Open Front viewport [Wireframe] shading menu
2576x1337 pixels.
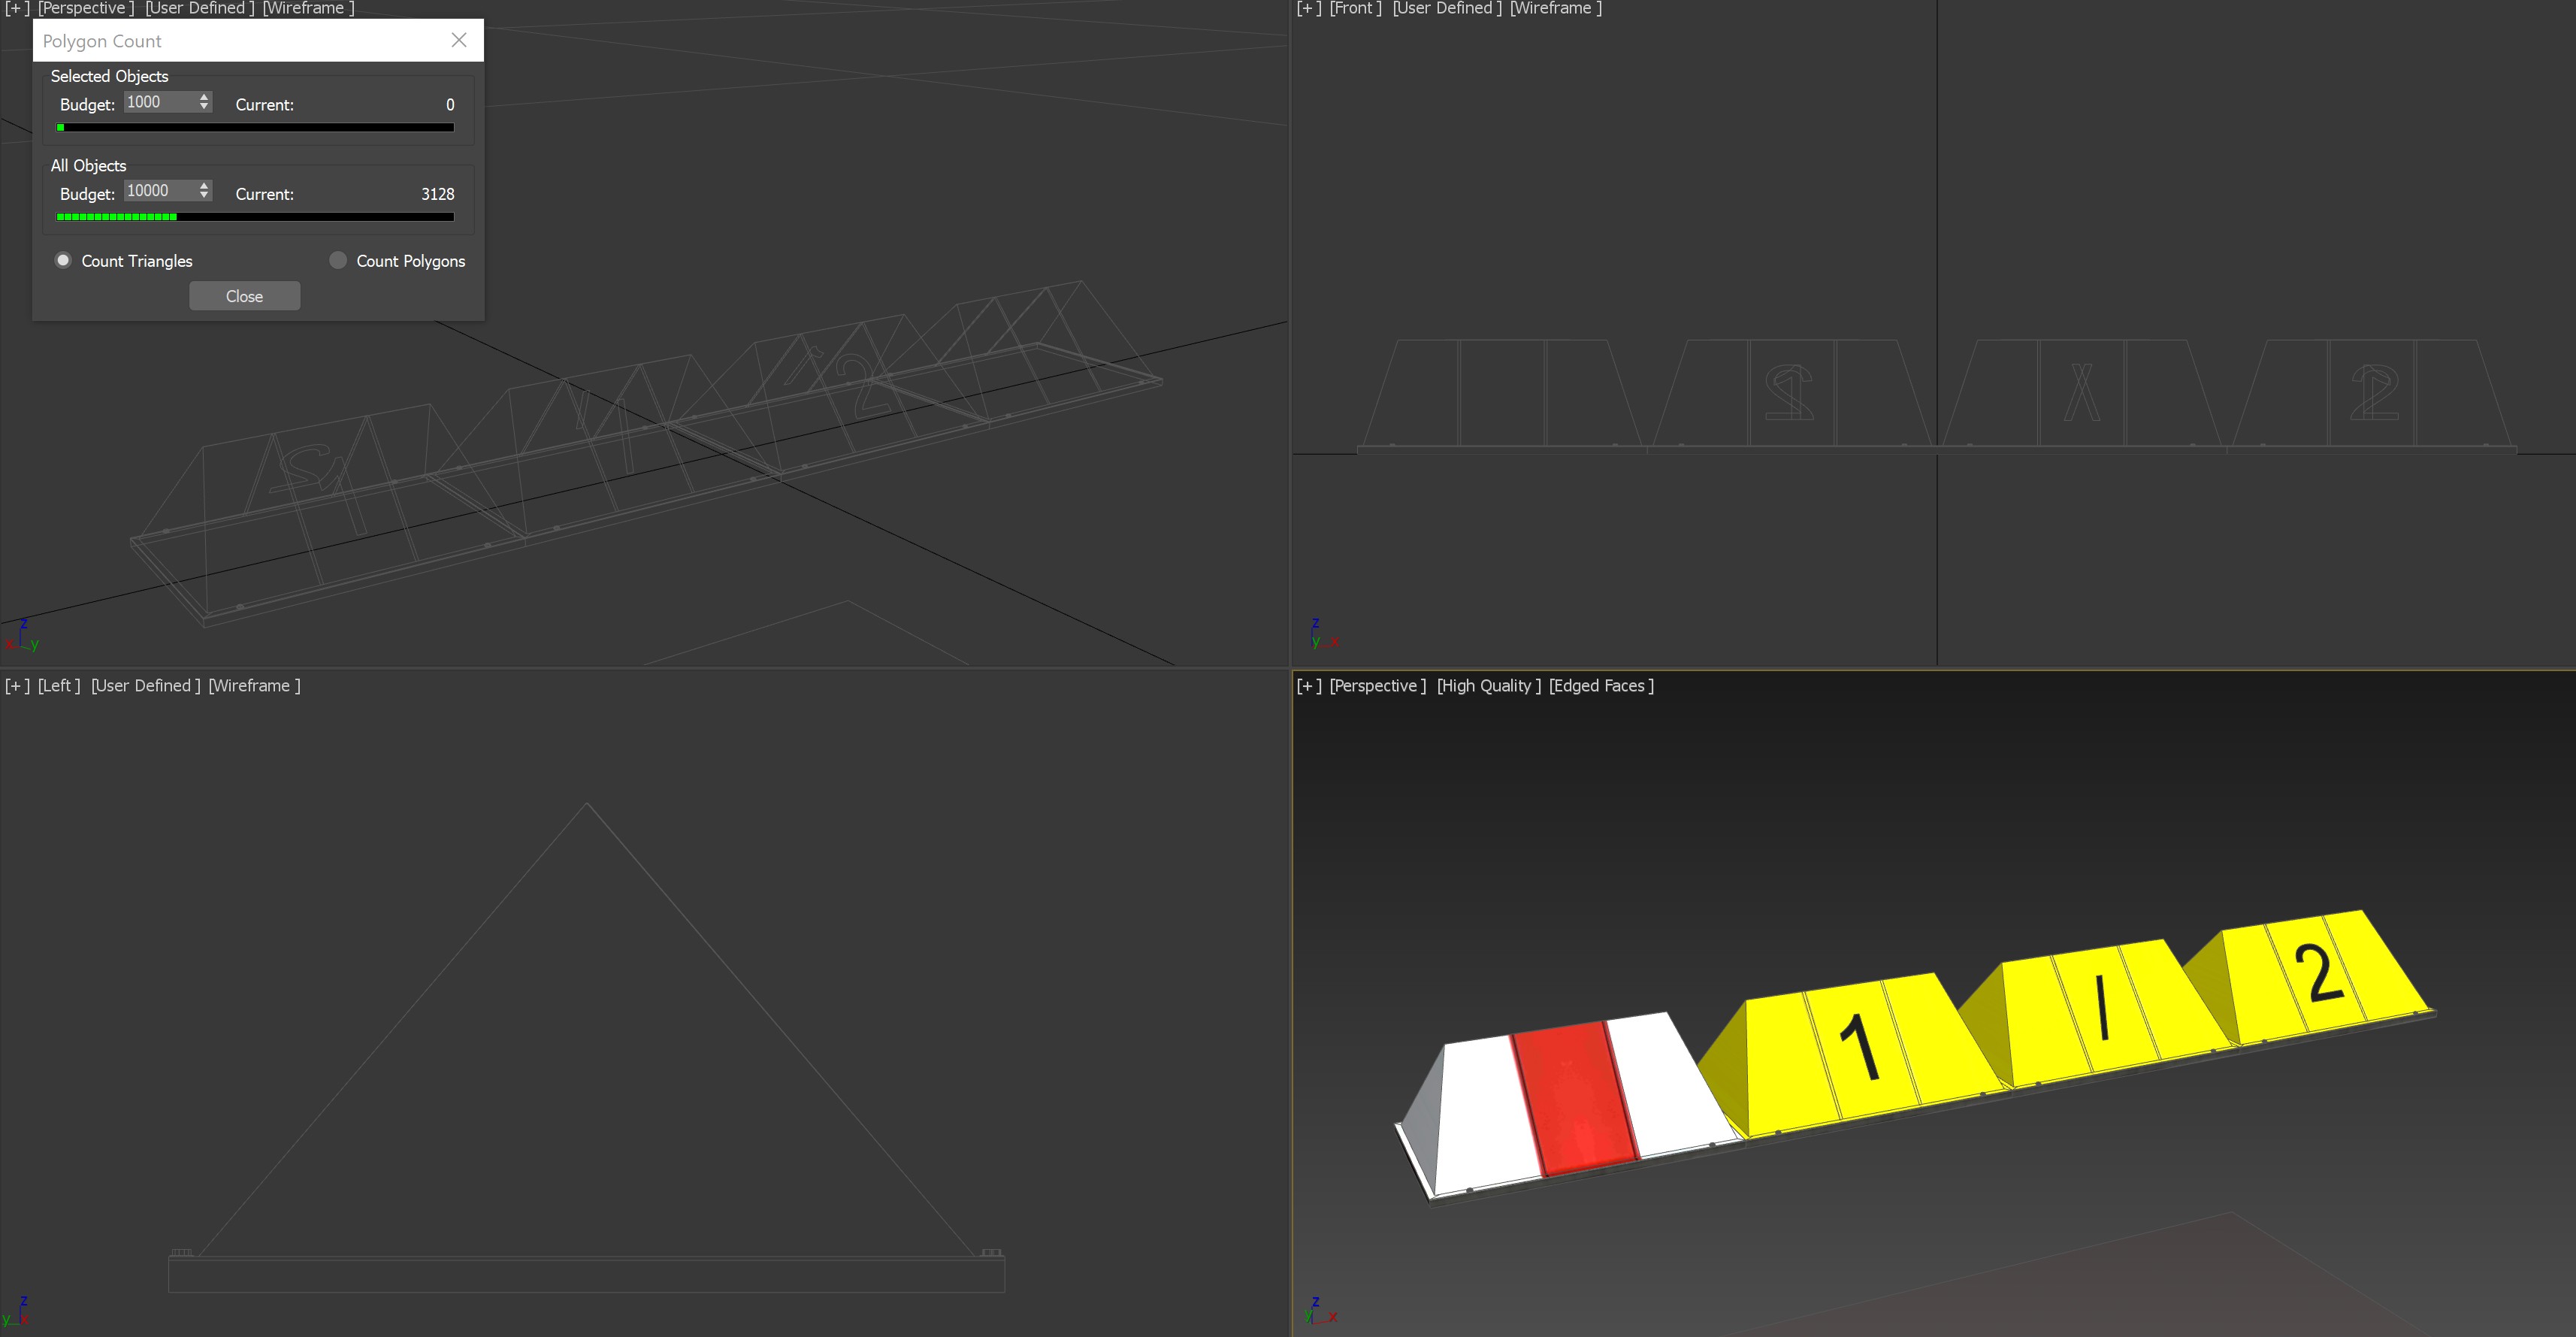(1555, 8)
